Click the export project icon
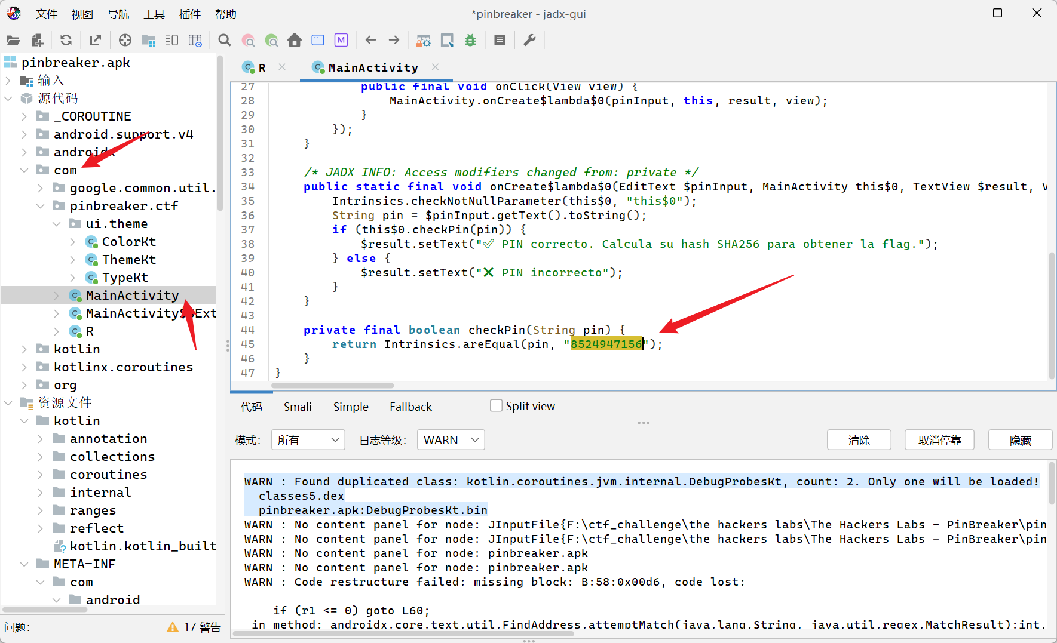This screenshot has height=643, width=1057. pyautogui.click(x=95, y=40)
